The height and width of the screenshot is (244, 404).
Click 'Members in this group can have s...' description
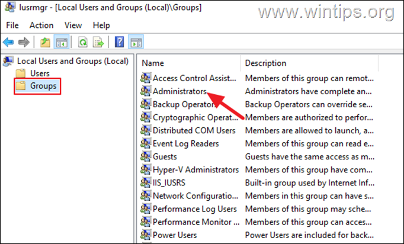(x=309, y=196)
